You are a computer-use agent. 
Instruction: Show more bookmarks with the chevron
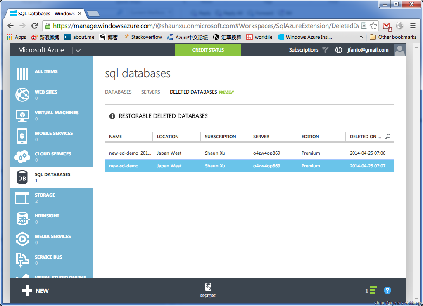(x=361, y=37)
